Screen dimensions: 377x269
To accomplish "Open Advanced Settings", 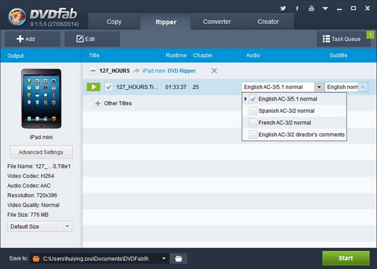I will [41, 152].
